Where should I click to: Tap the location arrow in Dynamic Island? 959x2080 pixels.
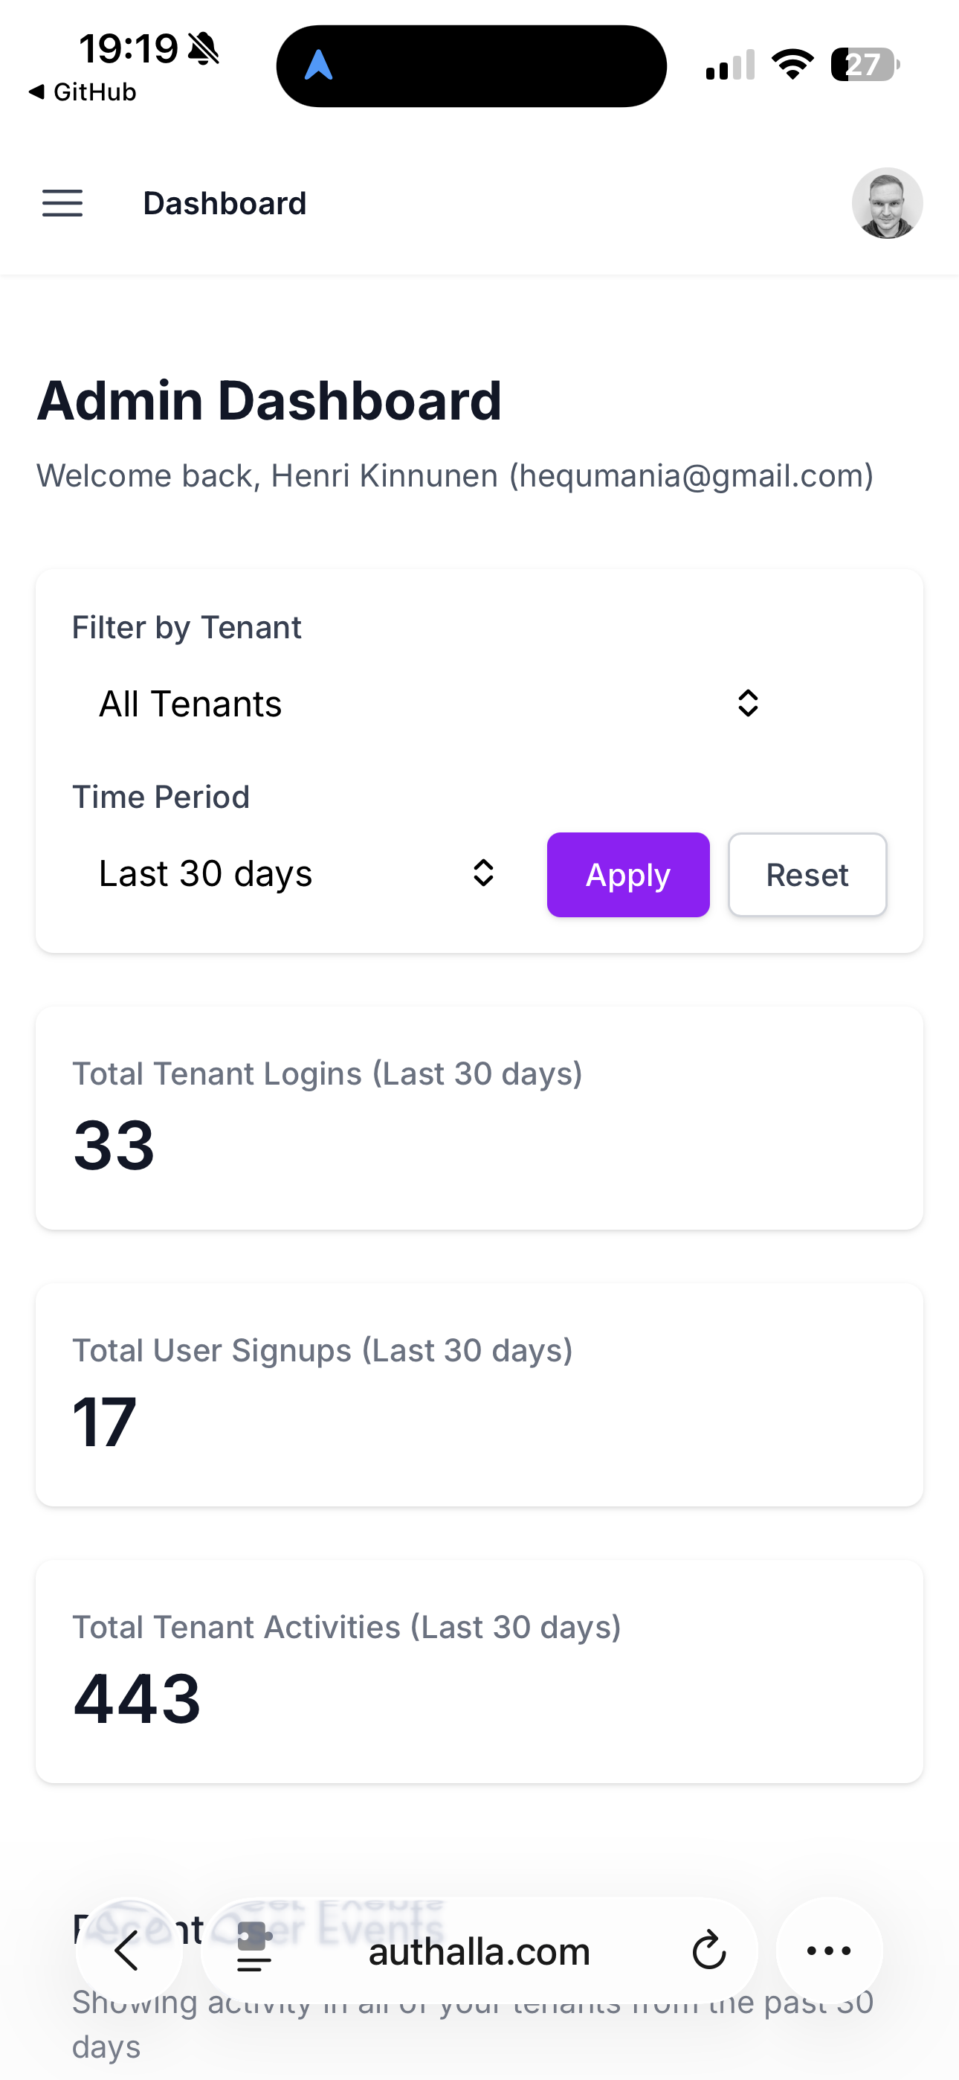pos(319,65)
